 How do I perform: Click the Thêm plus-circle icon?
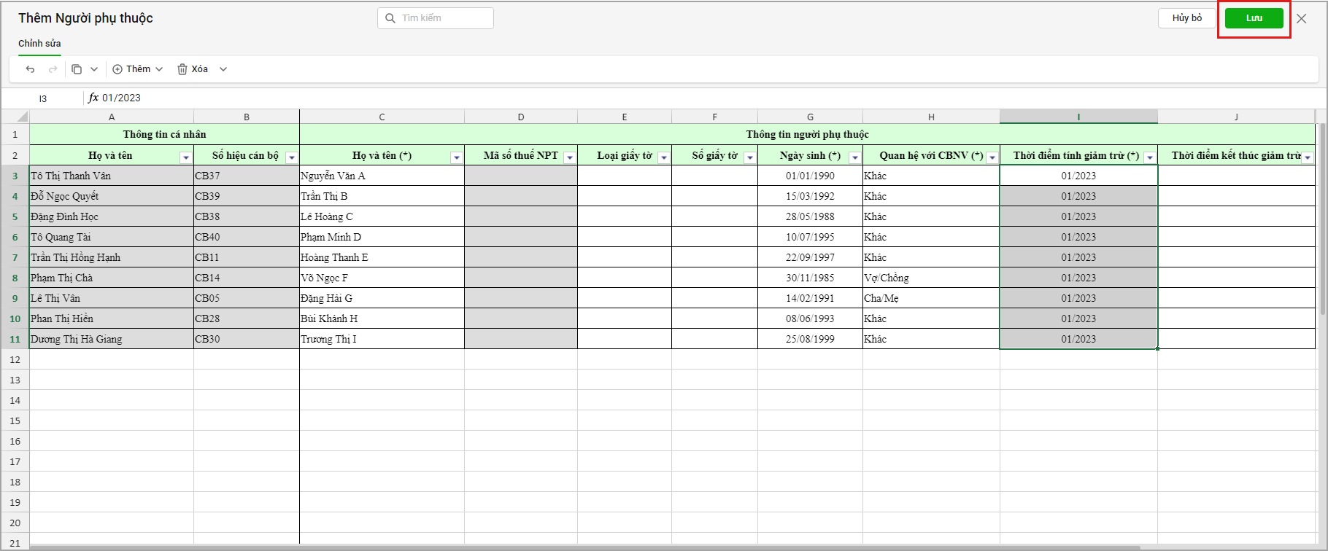117,69
